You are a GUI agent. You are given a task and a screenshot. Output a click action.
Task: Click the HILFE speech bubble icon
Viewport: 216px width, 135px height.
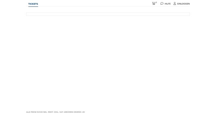pyautogui.click(x=162, y=4)
